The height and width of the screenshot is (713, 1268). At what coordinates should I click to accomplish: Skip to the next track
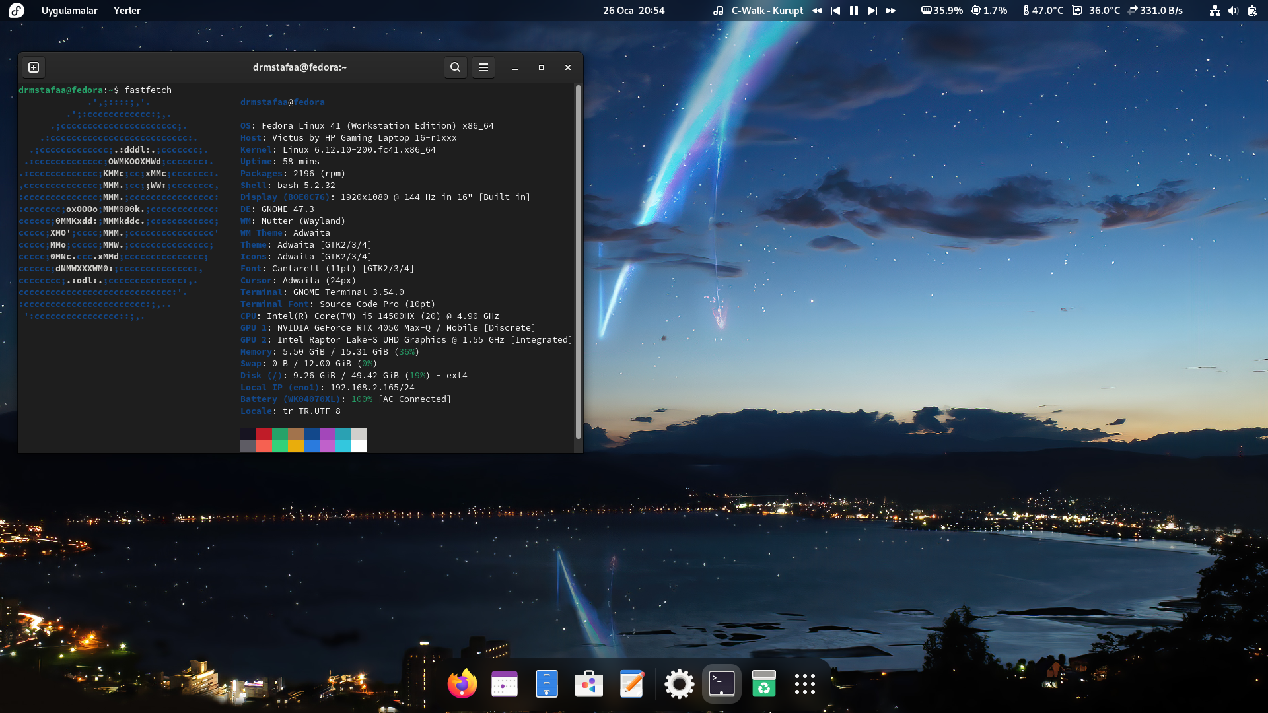click(872, 11)
